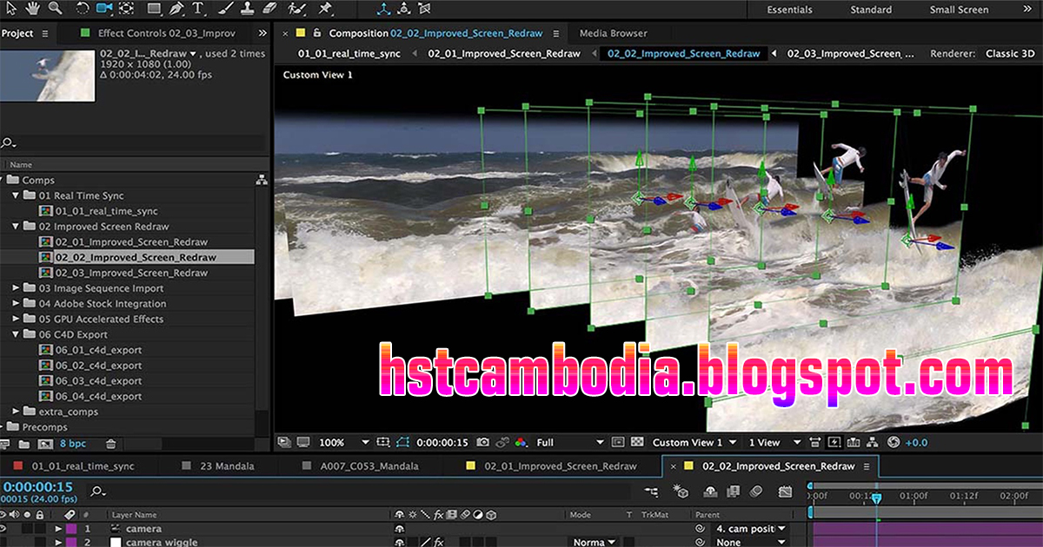The width and height of the screenshot is (1043, 547).
Task: Enable View Axis mode
Action: tap(426, 10)
